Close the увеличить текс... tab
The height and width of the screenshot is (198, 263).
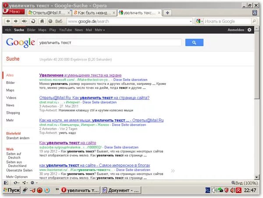pos(159,13)
